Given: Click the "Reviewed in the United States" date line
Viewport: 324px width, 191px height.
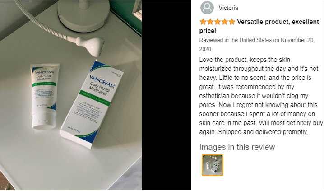Looking at the screenshot, I should point(257,40).
